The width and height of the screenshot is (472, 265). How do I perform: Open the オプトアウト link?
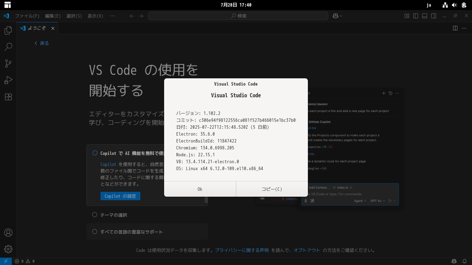[307, 251]
